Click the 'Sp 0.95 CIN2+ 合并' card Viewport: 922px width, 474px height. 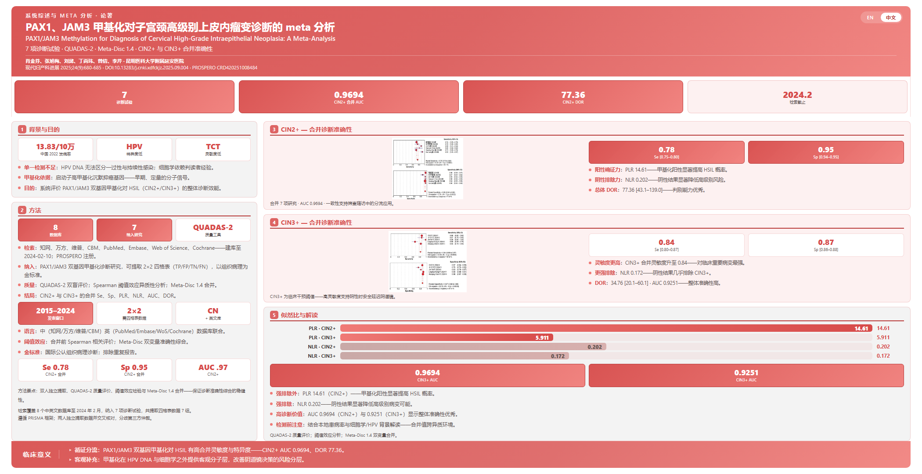coord(134,370)
